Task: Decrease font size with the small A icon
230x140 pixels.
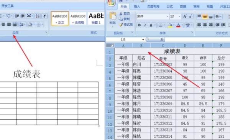Action: click(190, 16)
